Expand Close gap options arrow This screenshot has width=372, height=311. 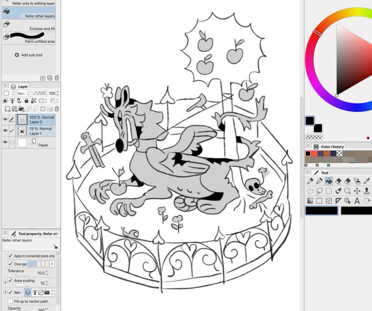tap(52, 264)
